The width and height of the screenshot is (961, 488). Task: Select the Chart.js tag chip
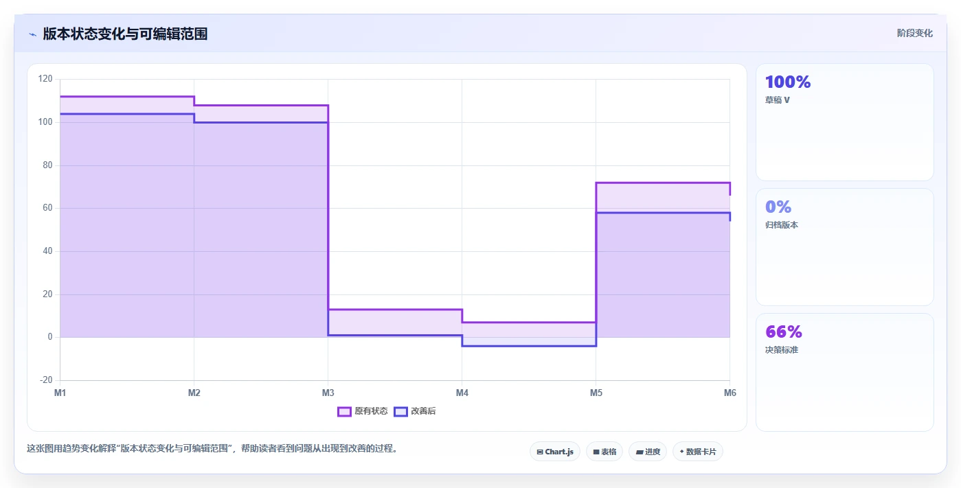tap(555, 452)
